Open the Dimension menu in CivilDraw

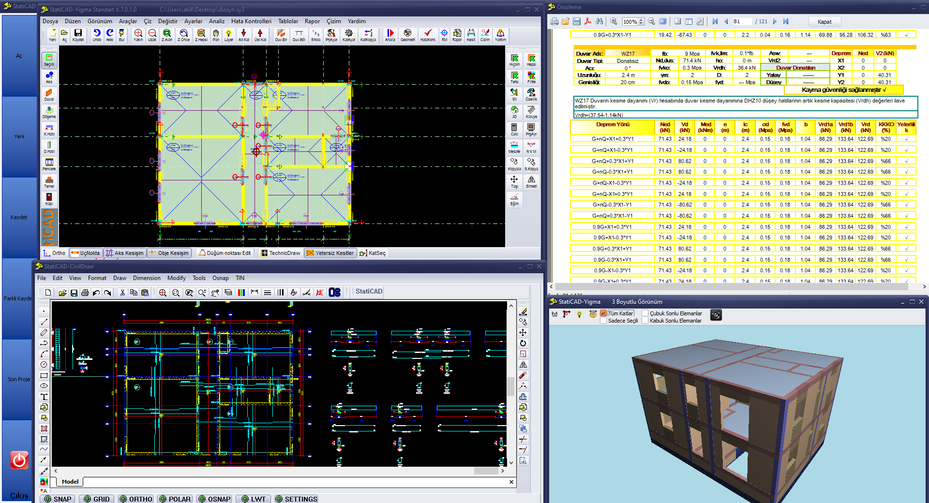click(147, 278)
